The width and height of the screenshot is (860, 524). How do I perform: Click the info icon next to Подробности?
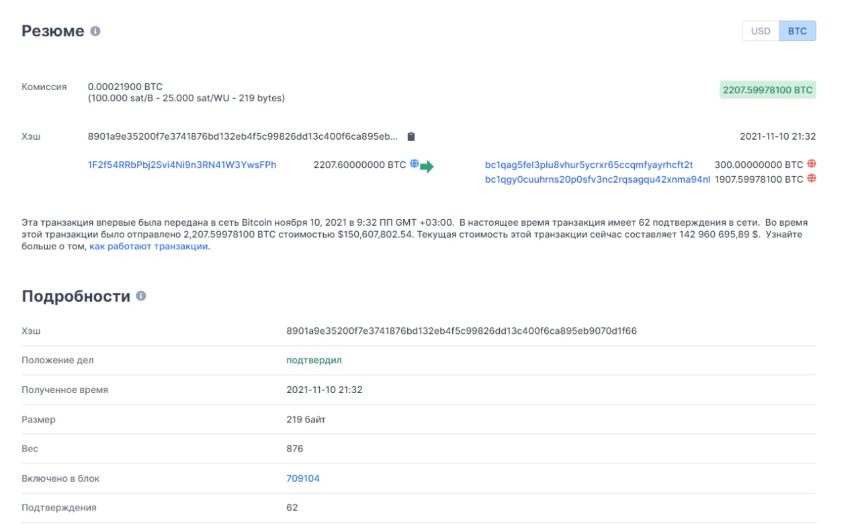tap(141, 296)
